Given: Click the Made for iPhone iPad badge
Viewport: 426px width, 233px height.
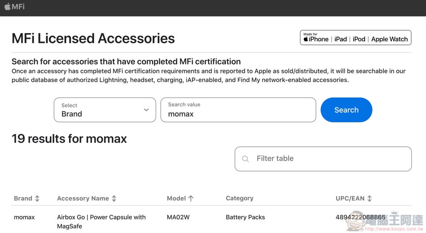Looking at the screenshot, I should [356, 37].
